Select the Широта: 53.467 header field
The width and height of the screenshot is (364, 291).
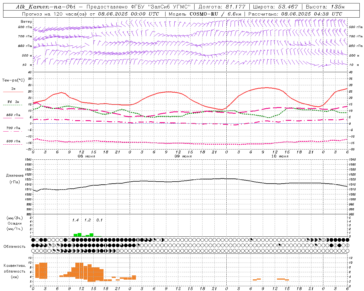click(275, 7)
